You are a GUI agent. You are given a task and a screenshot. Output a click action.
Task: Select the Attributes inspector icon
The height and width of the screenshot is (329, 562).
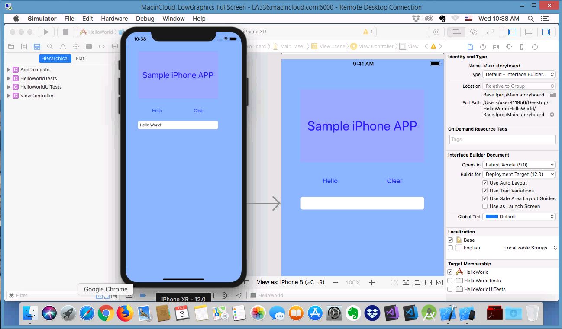click(509, 47)
